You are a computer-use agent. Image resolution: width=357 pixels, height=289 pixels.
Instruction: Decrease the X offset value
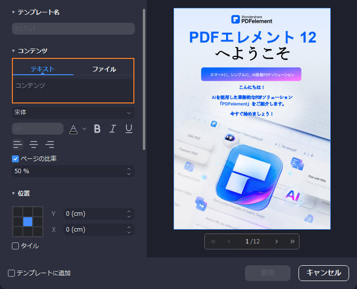(129, 232)
